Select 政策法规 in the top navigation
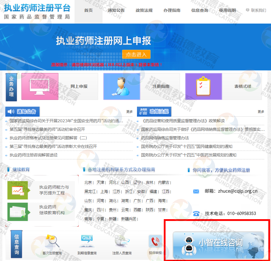Image resolution: width=271 pixels, height=261 pixels. coord(144,10)
